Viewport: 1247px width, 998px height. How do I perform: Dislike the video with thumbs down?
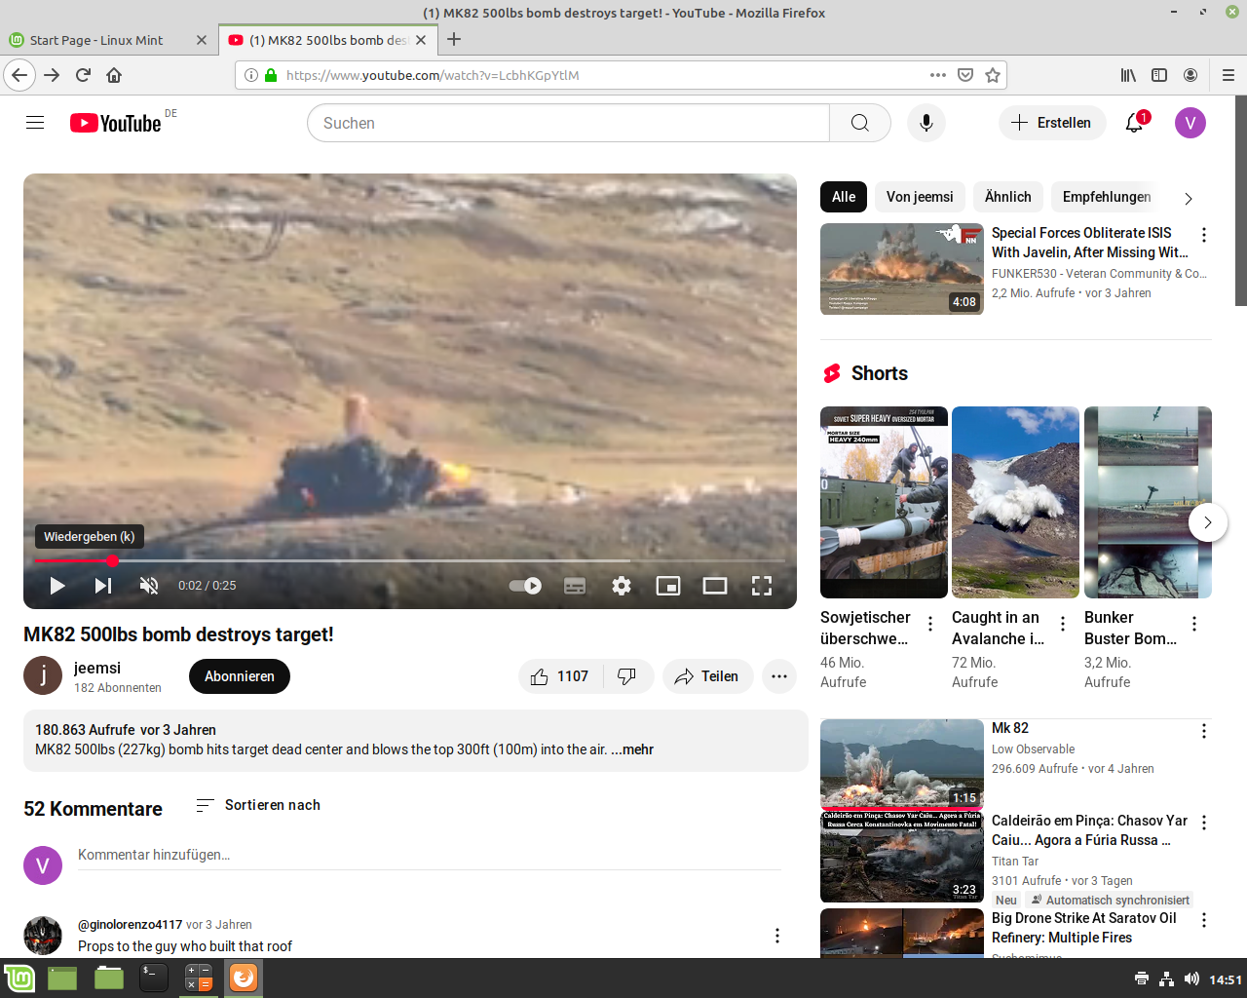(x=627, y=676)
